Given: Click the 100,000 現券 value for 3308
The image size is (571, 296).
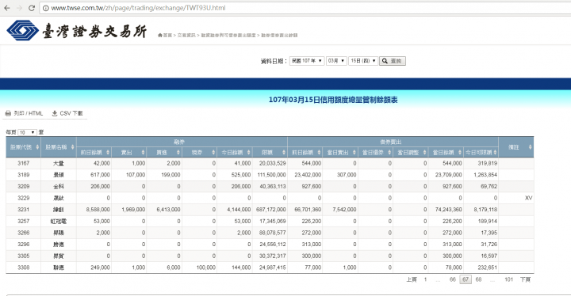Looking at the screenshot, I should pos(206,268).
